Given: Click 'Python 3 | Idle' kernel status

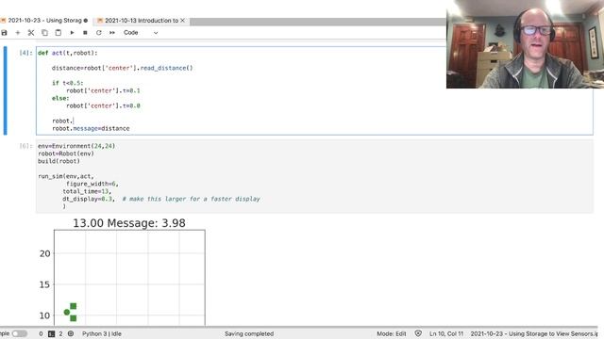Looking at the screenshot, I should pyautogui.click(x=102, y=333).
